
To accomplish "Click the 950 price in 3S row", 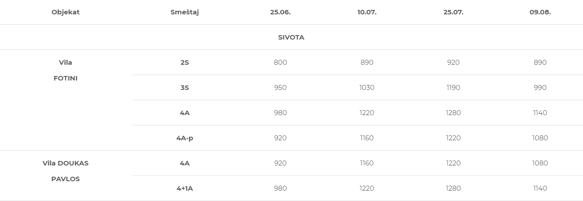I will [x=280, y=88].
